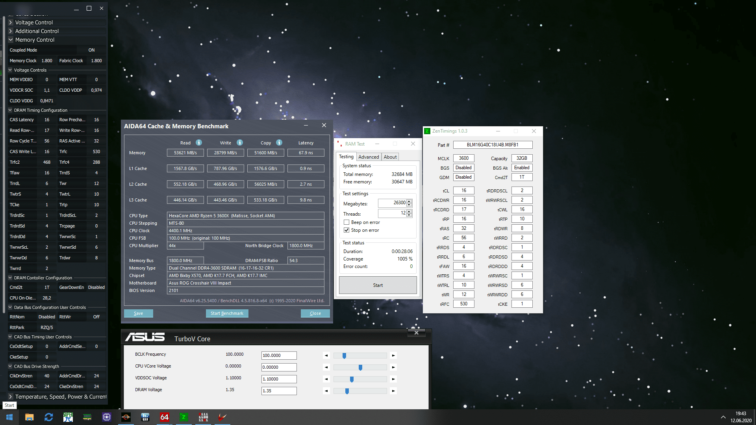The image size is (756, 425).
Task: Increase CPU VCore Voltage with right arrow
Action: point(393,367)
